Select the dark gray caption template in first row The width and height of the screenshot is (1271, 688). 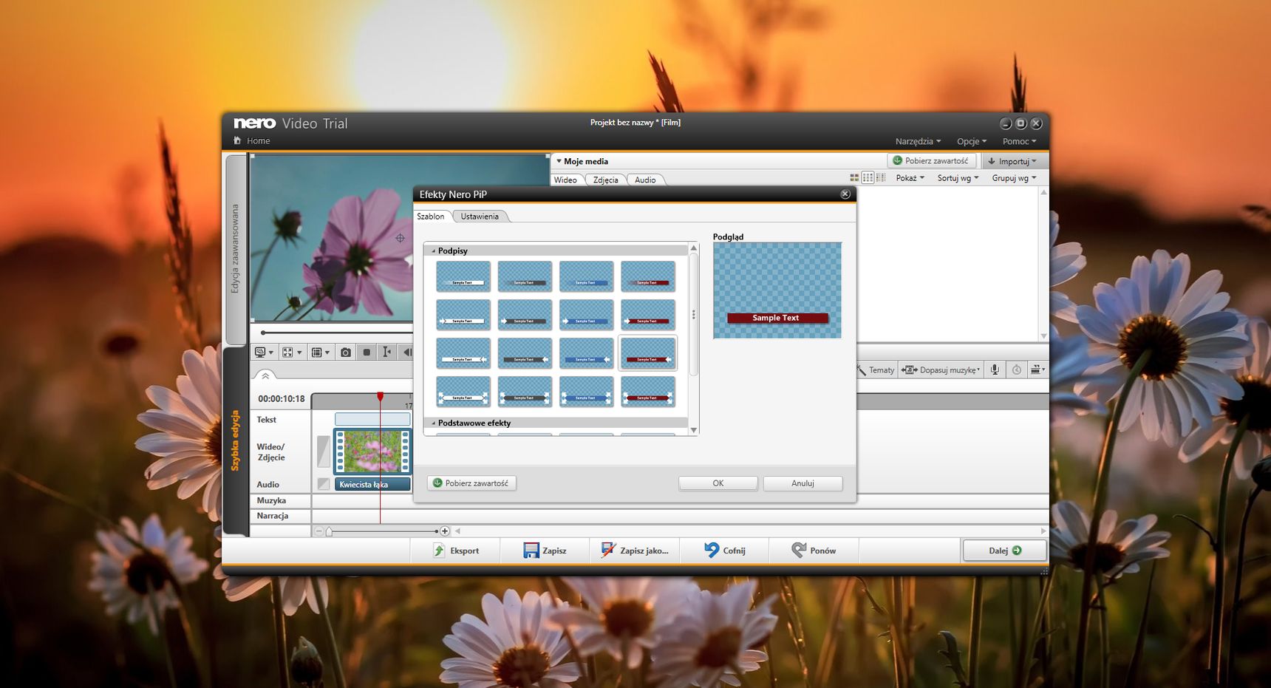click(525, 276)
